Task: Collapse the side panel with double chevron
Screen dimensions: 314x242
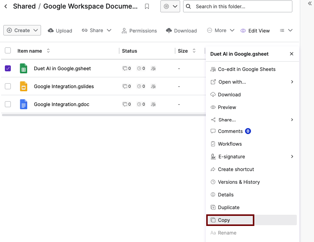Action: tap(310, 3)
